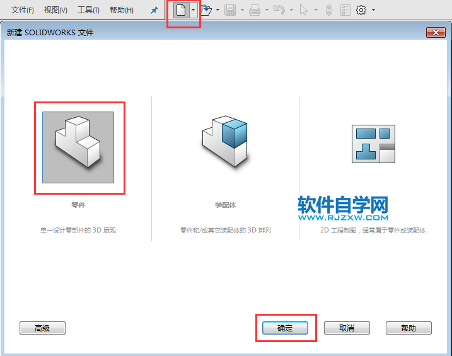This screenshot has width=452, height=356.
Task: Open the 文件(F) menu
Action: [23, 10]
